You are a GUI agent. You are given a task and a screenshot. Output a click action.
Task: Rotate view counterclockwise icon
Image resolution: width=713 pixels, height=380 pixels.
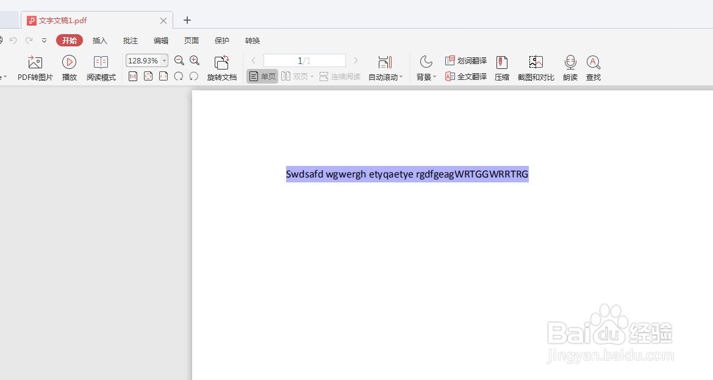[194, 76]
